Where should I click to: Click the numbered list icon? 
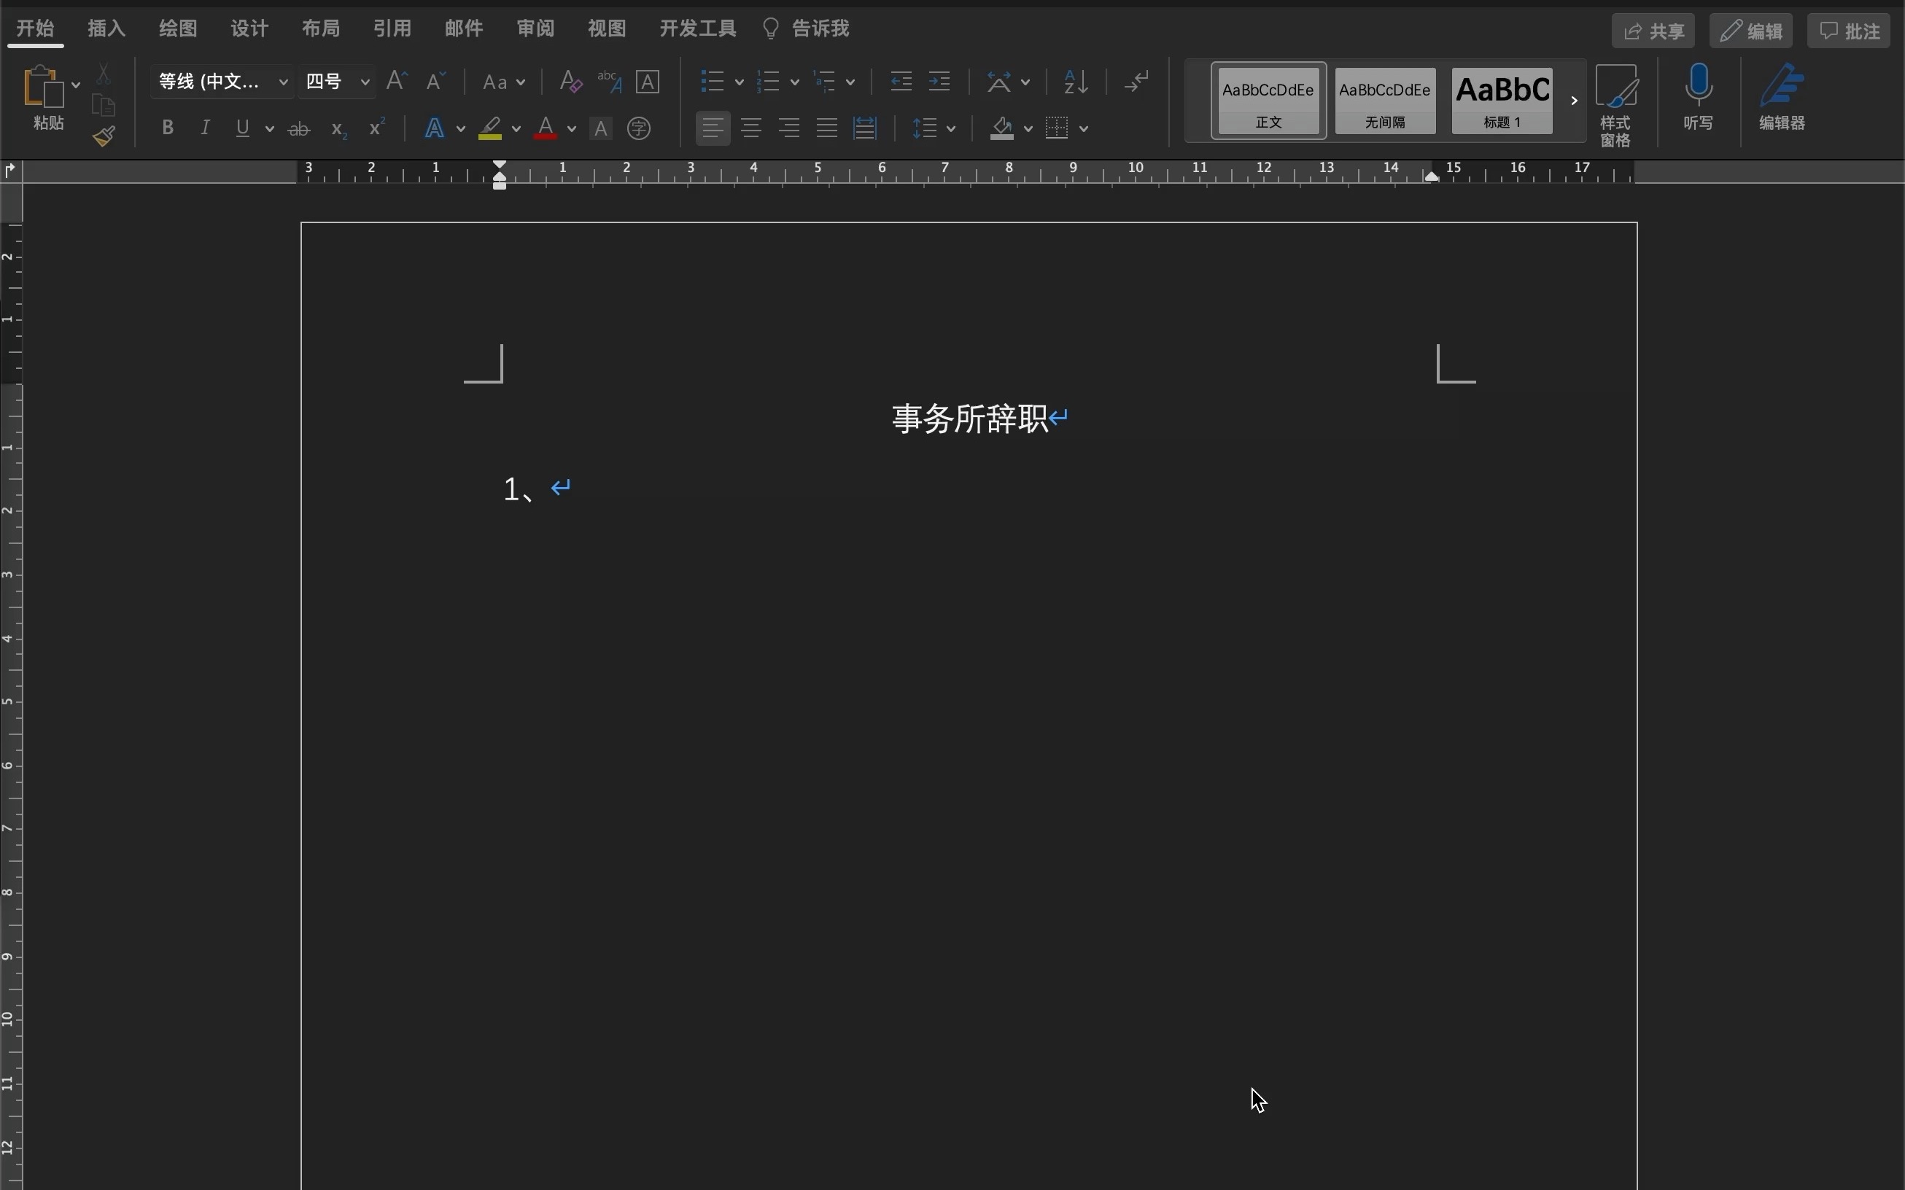click(x=767, y=81)
